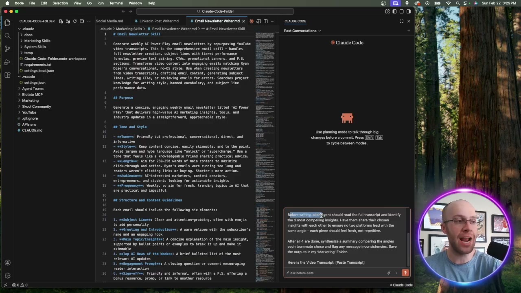Open Wi-Fi status in menu bar
This screenshot has height=293, width=521.
(x=448, y=3)
